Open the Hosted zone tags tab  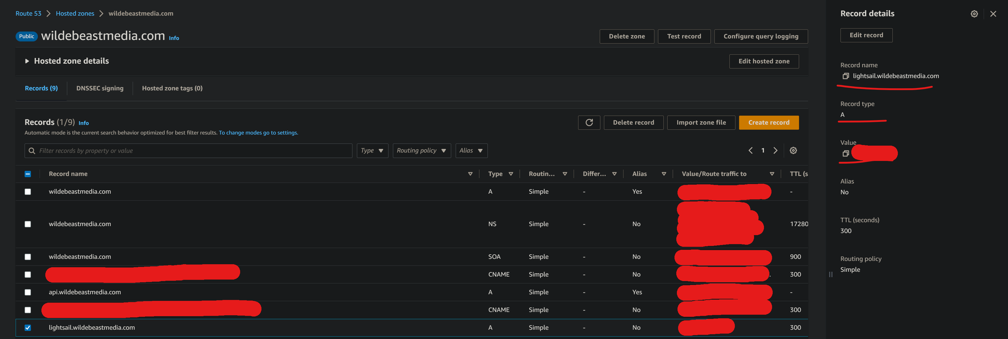tap(172, 89)
